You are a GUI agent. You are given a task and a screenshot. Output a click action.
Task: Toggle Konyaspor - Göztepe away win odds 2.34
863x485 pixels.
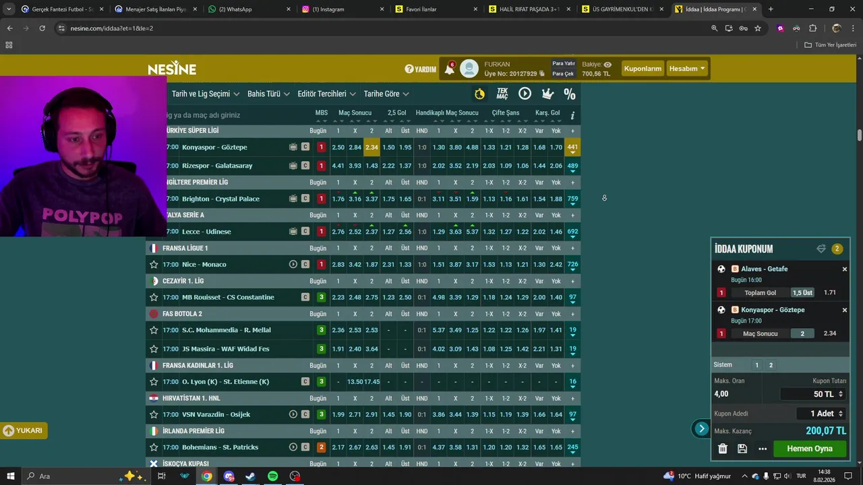coord(371,147)
